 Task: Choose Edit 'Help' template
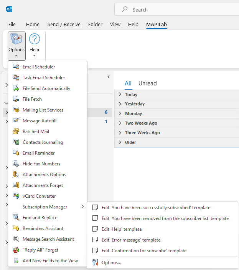(122, 229)
